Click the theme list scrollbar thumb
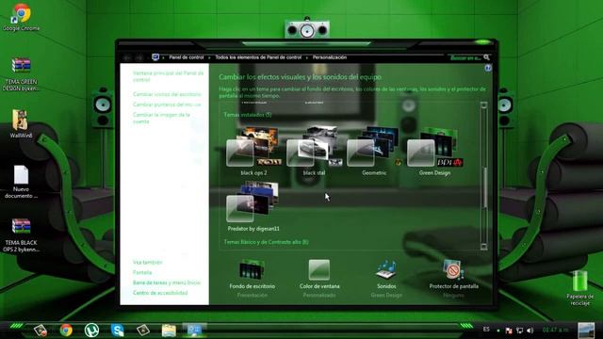The width and height of the screenshot is (603, 339). pos(484,188)
